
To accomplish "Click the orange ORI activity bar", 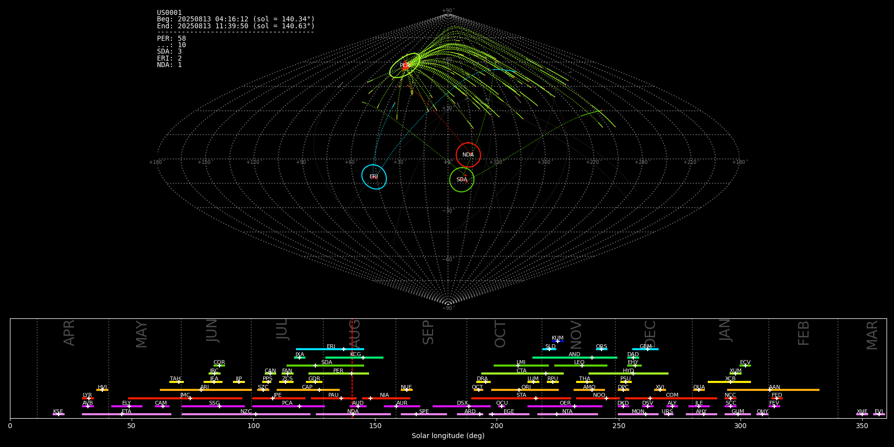I will pos(525,390).
